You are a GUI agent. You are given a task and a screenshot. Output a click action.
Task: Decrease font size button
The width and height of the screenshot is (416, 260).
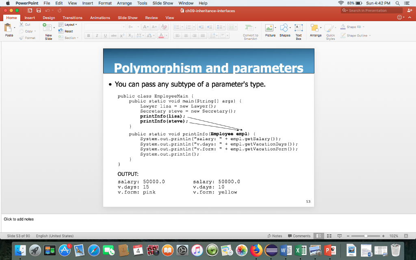pyautogui.click(x=154, y=27)
